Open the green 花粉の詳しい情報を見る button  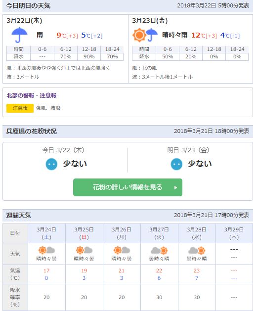[128, 187]
